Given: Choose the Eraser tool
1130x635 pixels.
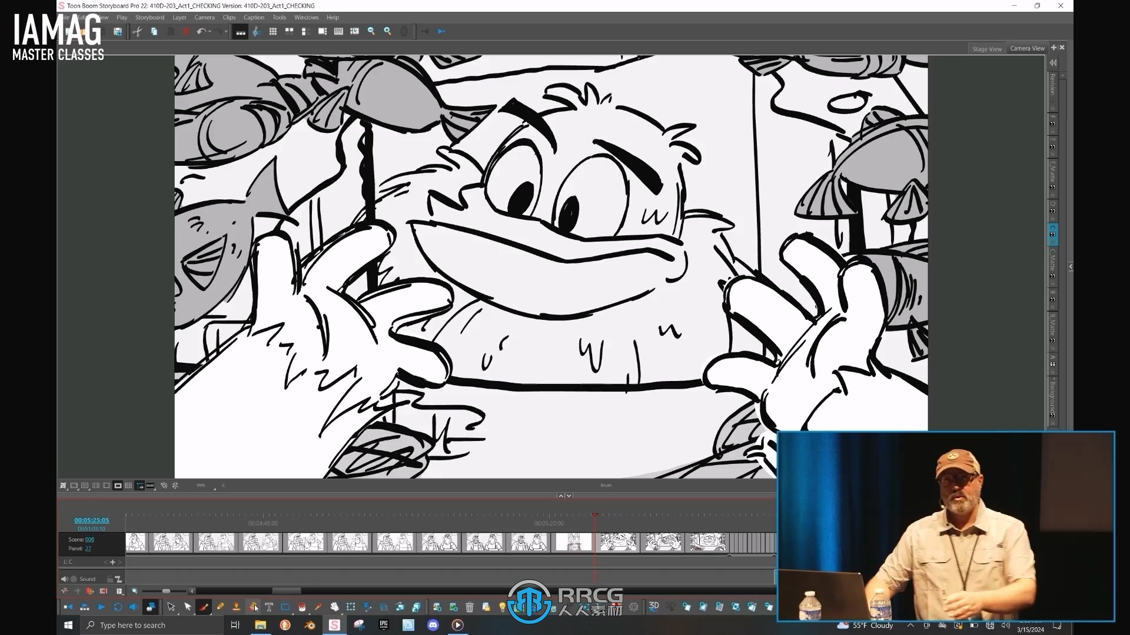Looking at the screenshot, I should [x=253, y=607].
